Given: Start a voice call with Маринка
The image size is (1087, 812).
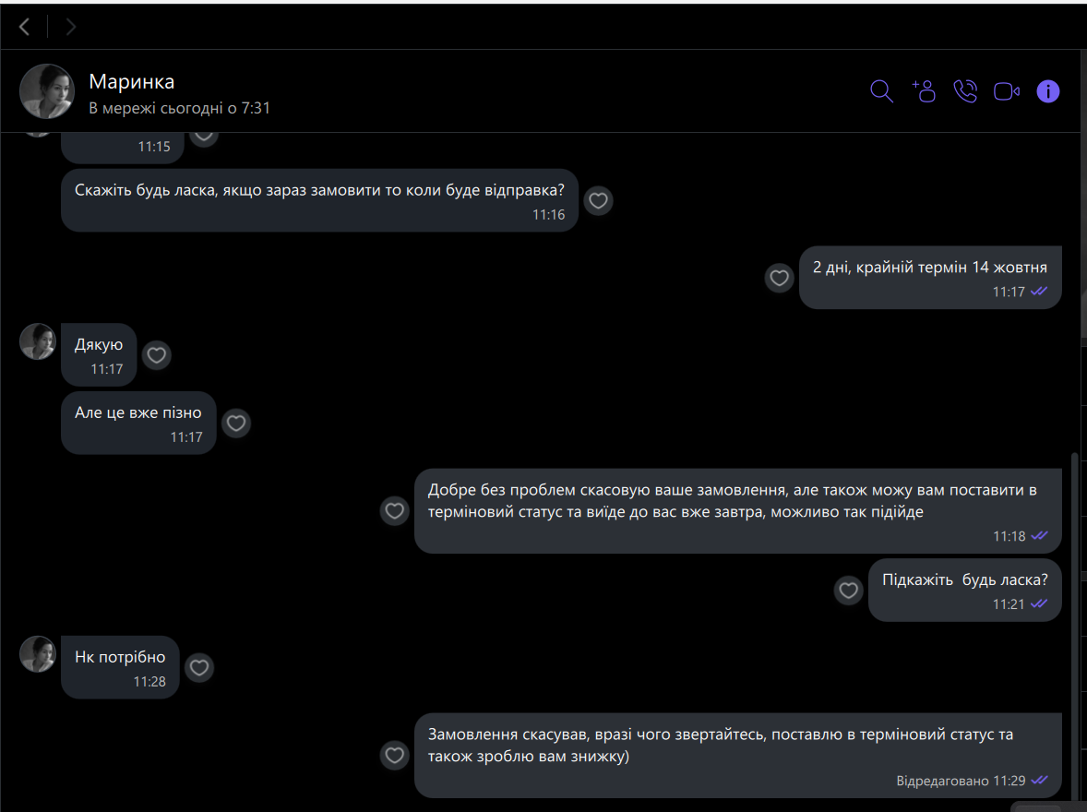Looking at the screenshot, I should [x=965, y=91].
